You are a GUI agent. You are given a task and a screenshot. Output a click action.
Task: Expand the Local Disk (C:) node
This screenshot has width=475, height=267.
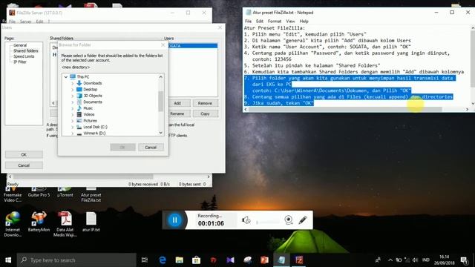pos(72,127)
